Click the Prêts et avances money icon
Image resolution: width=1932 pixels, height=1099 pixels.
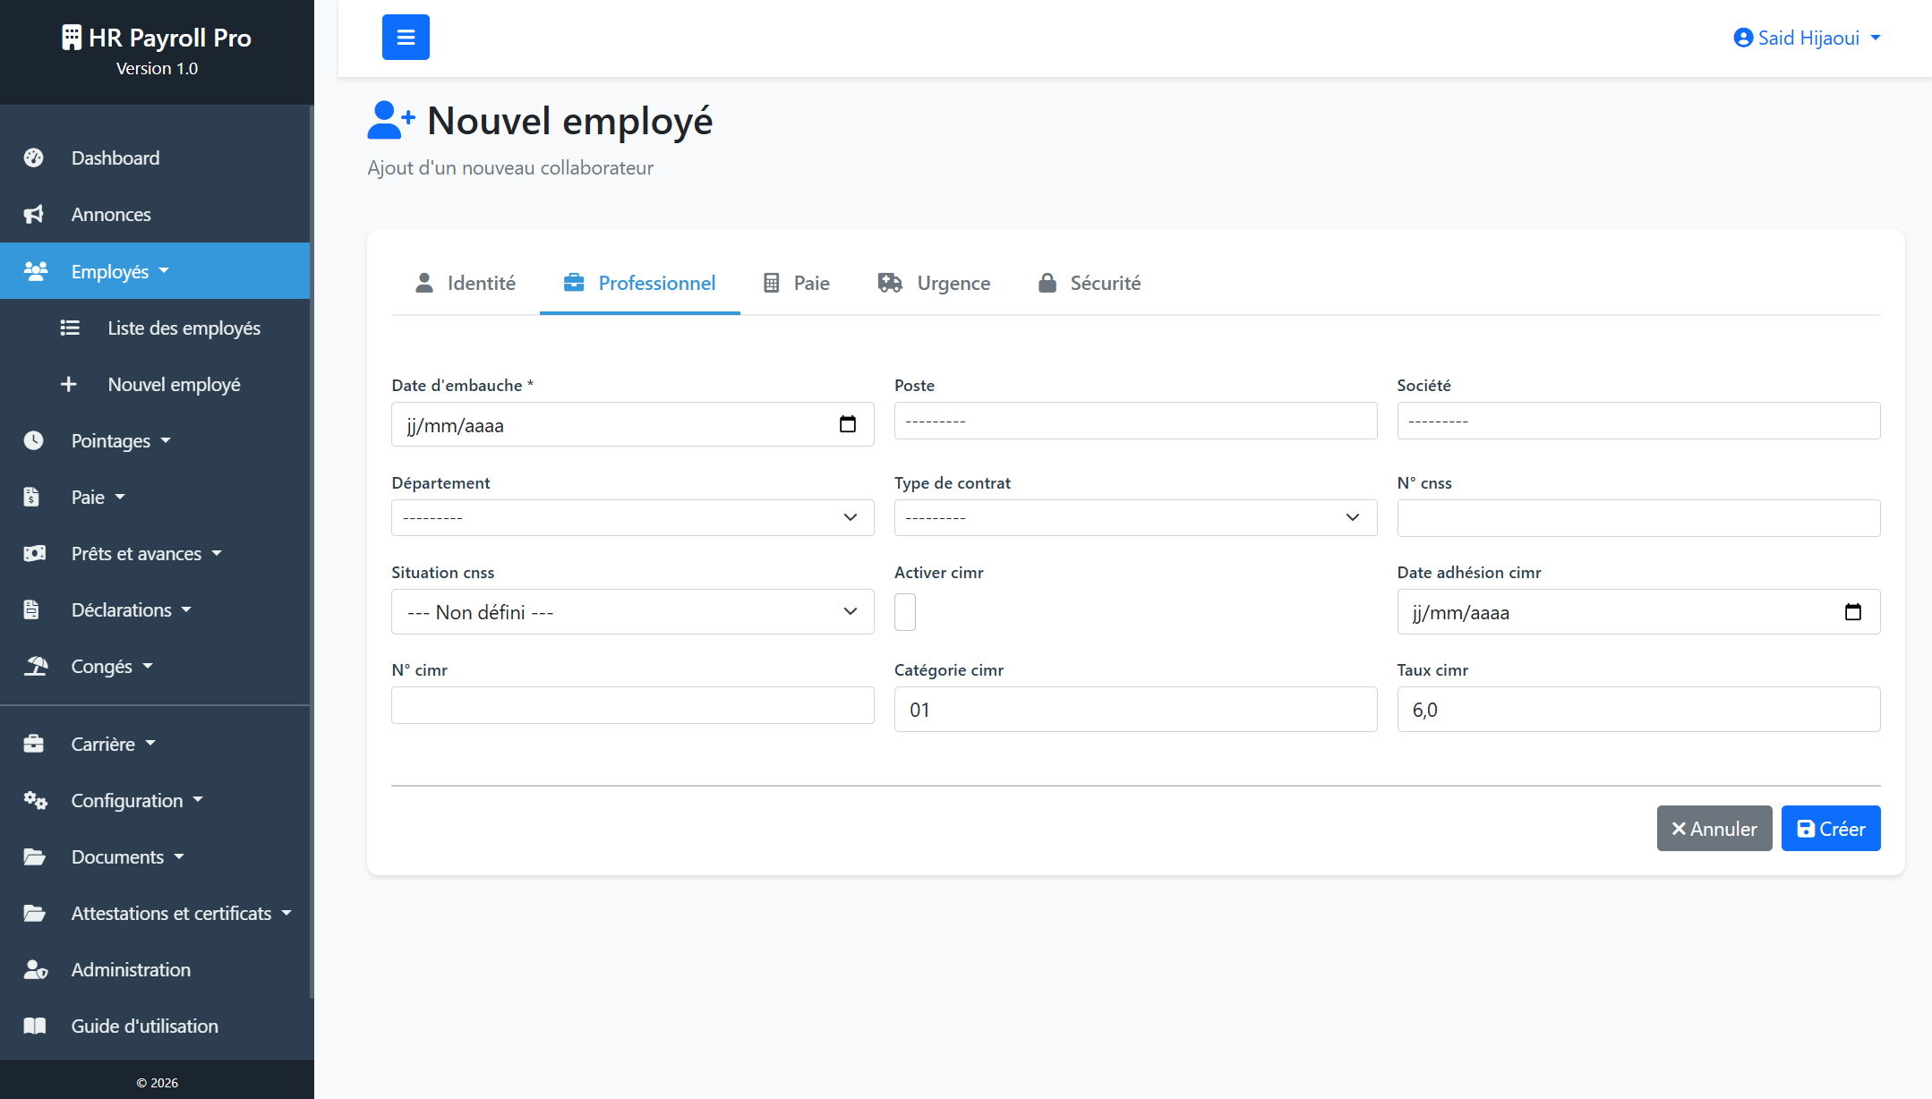coord(35,554)
